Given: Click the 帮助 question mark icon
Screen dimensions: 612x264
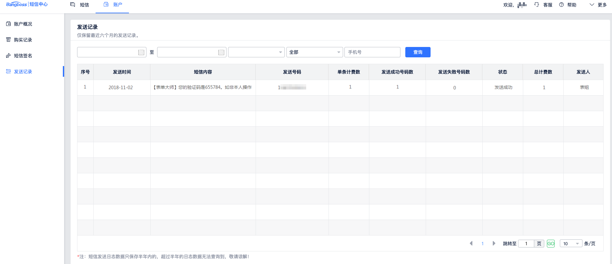Looking at the screenshot, I should click(561, 5).
